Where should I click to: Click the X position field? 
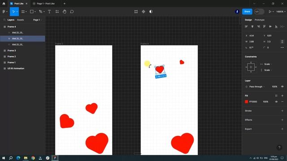[x=252, y=36]
